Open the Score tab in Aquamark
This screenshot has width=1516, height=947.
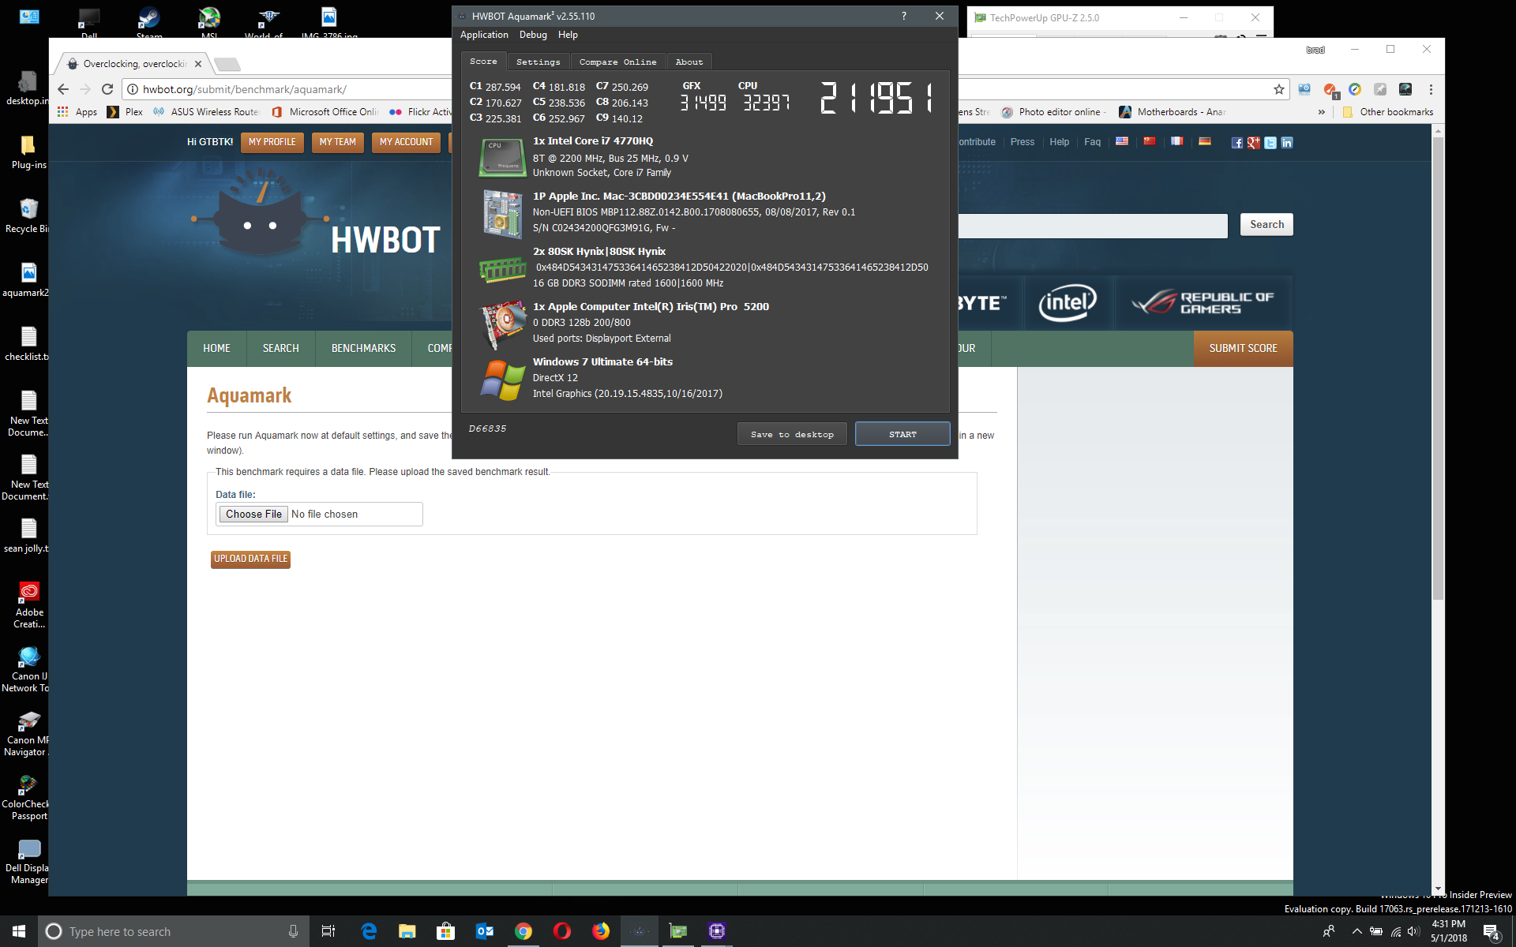point(483,62)
